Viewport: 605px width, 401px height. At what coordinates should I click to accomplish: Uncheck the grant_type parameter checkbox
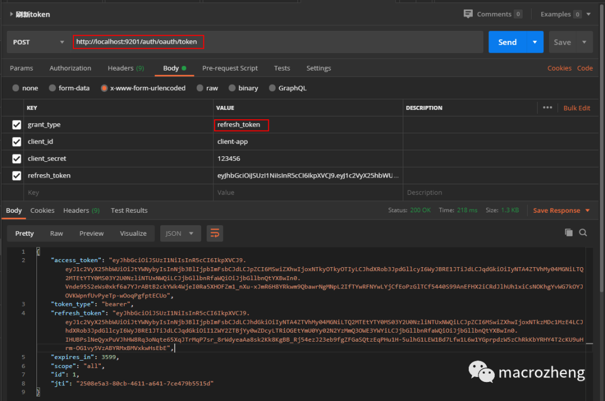17,124
